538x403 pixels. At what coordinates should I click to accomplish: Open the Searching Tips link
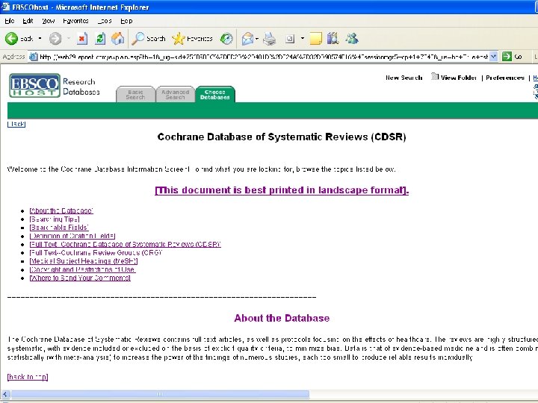tap(55, 219)
